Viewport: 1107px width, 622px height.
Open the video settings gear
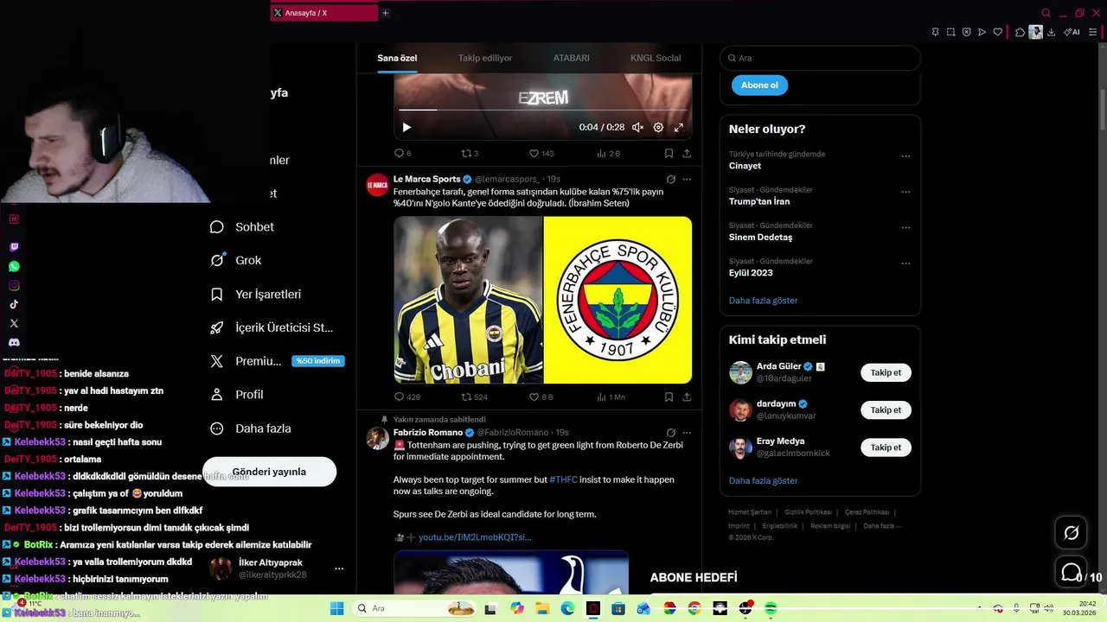tap(658, 127)
